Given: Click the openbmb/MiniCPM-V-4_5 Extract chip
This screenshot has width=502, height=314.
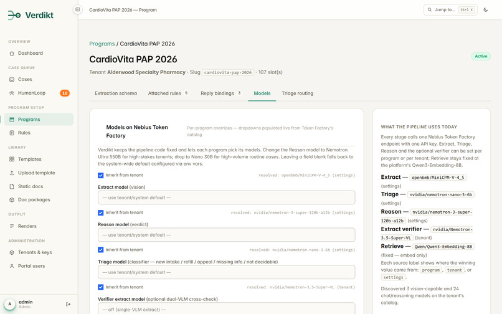Looking at the screenshot, I should pyautogui.click(x=438, y=178).
